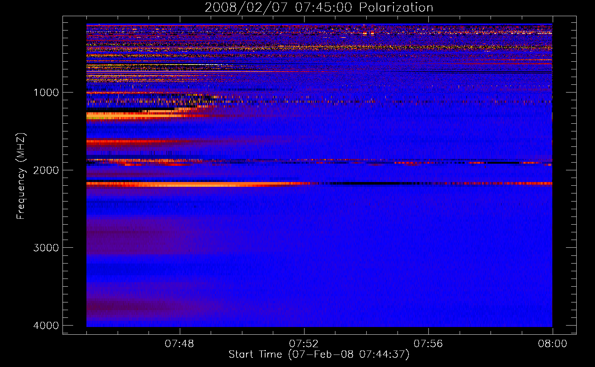Click the 07:48 time tick label
This screenshot has height=367, width=595.
179,344
